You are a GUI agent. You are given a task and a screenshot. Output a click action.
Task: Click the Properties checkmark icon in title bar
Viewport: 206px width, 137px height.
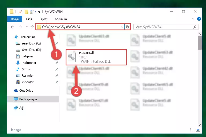[20, 12]
